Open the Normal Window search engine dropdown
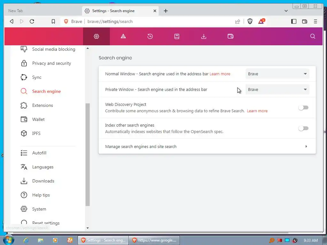The width and height of the screenshot is (327, 245). [278, 74]
